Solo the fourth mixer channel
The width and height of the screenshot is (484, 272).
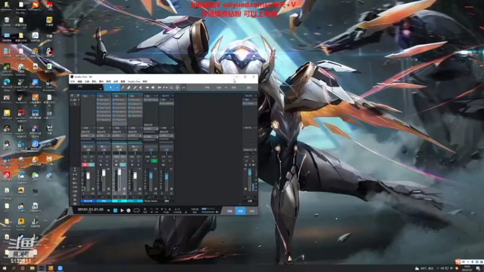139,161
